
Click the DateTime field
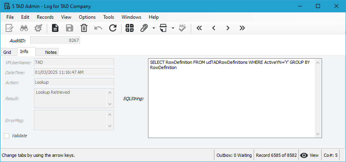coord(74,72)
